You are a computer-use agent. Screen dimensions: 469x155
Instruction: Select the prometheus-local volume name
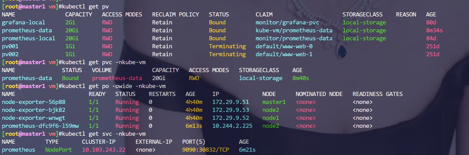click(29, 38)
